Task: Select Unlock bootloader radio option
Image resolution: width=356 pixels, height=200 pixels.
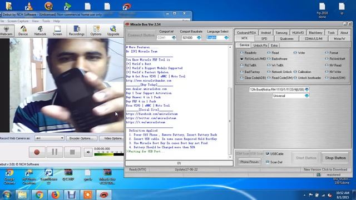Action: [308, 78]
